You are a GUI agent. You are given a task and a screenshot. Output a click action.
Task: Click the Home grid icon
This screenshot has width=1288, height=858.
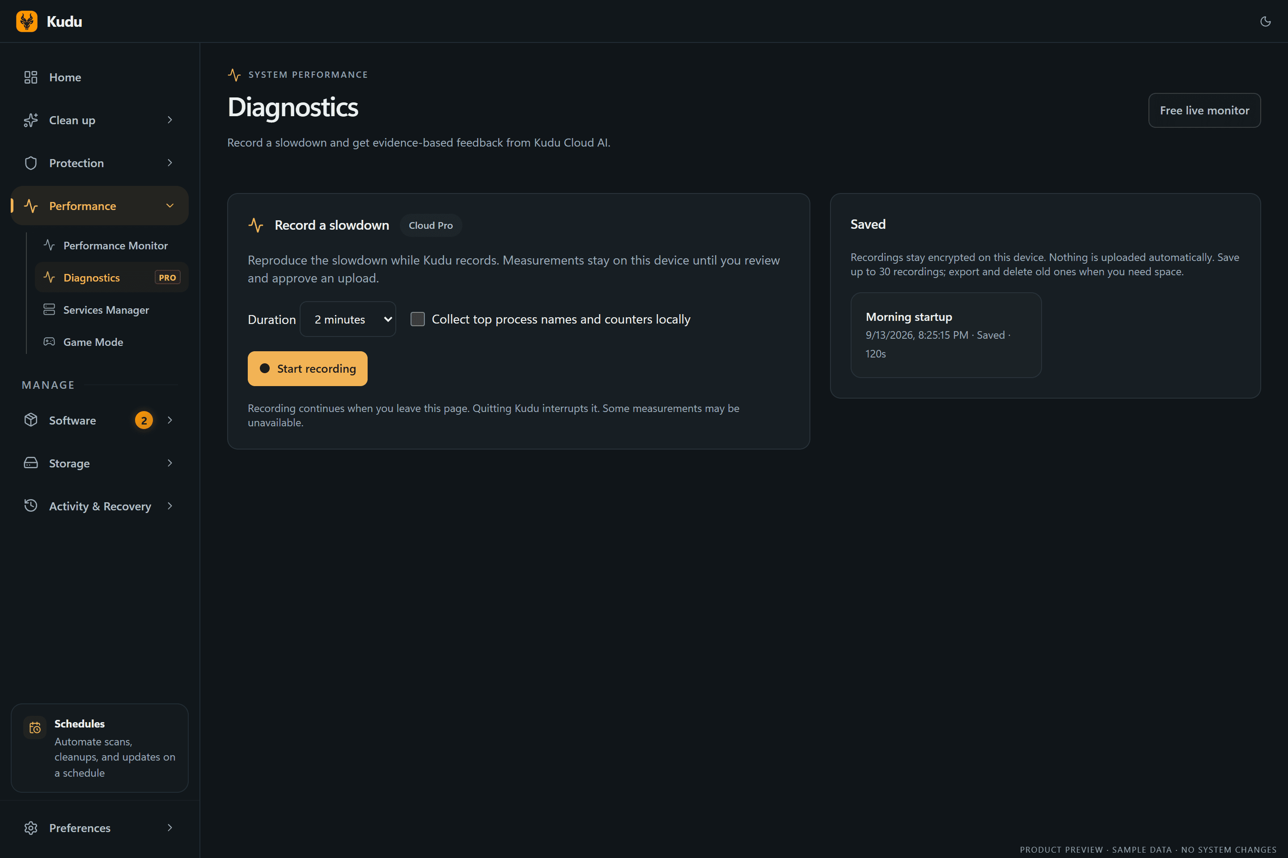(x=31, y=77)
